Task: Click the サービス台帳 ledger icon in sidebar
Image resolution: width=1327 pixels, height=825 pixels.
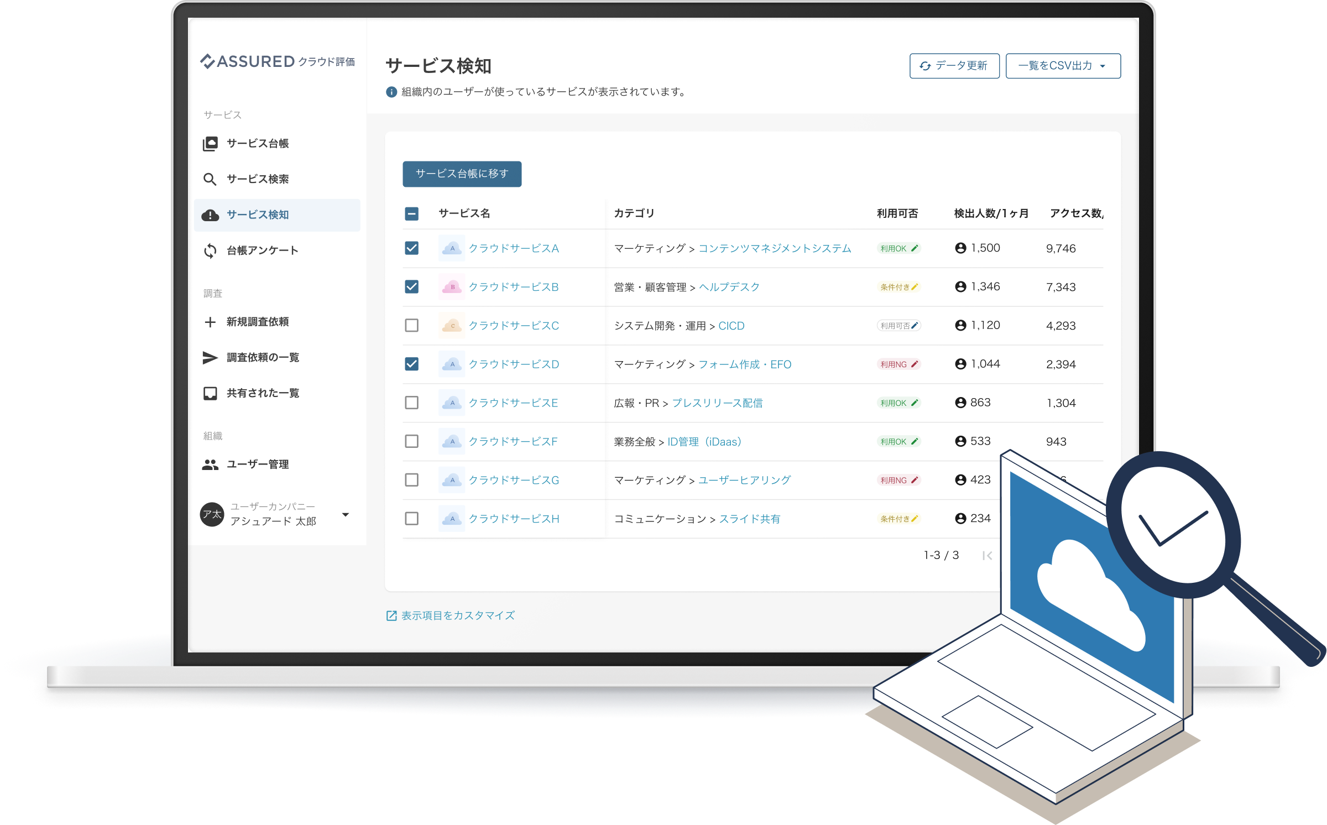Action: pos(210,144)
